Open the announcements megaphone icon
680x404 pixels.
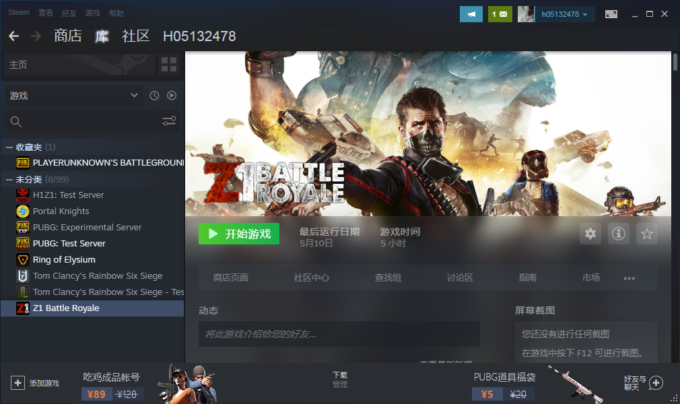471,14
